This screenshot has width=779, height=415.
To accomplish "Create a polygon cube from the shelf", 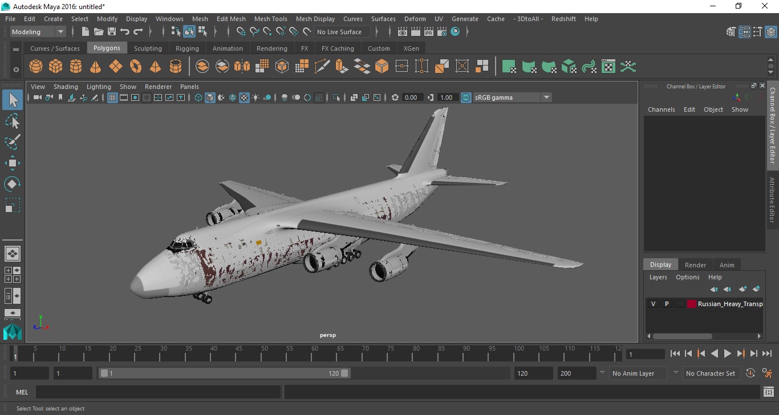I will [56, 67].
